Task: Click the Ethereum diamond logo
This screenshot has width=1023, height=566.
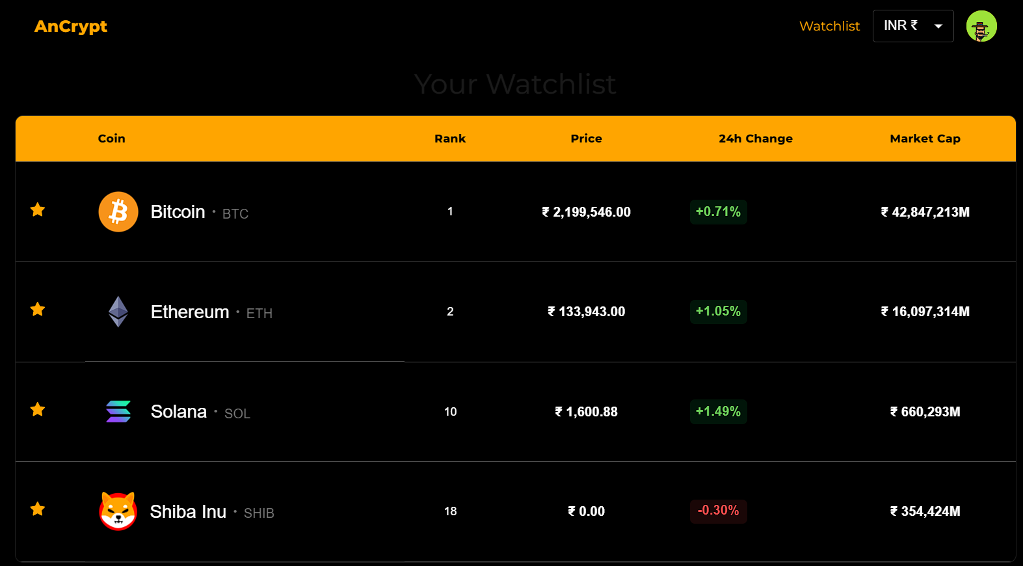Action: click(x=118, y=312)
